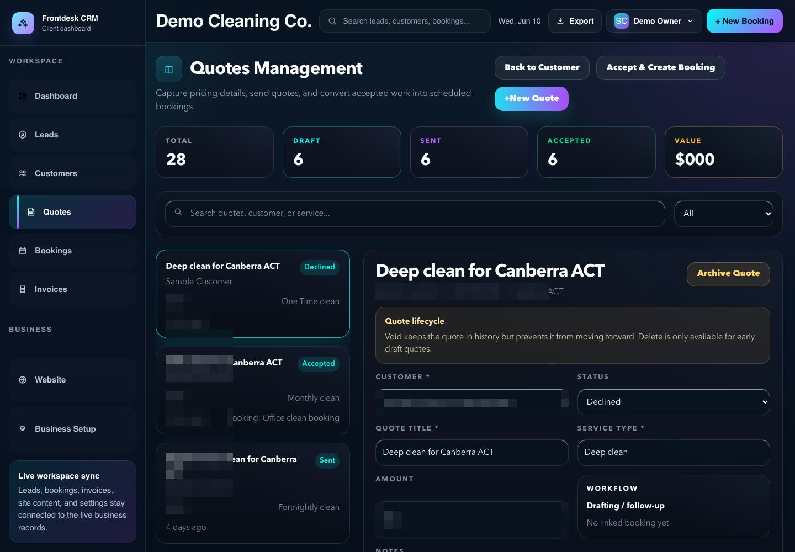Click the Business Setup gear icon
795x552 pixels.
click(x=23, y=428)
